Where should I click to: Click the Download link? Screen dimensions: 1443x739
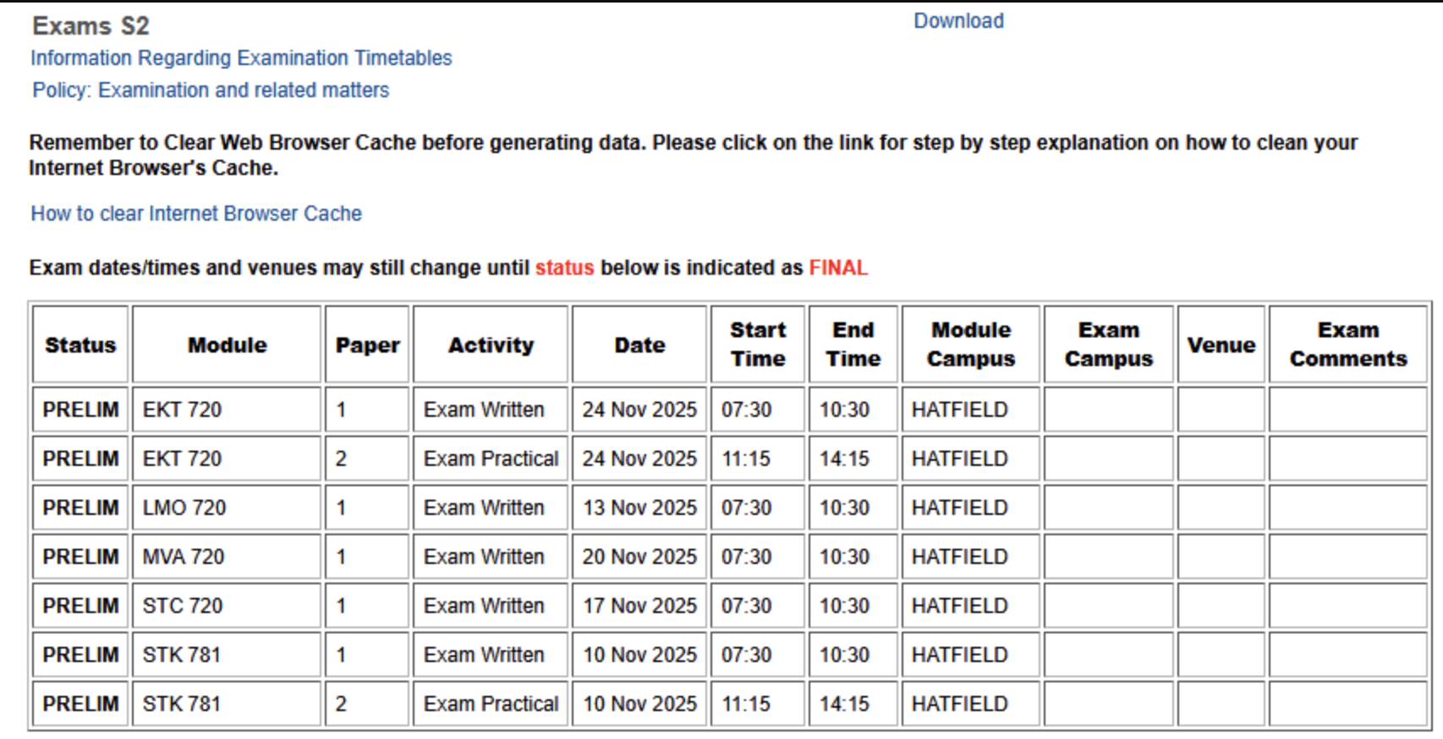point(958,21)
